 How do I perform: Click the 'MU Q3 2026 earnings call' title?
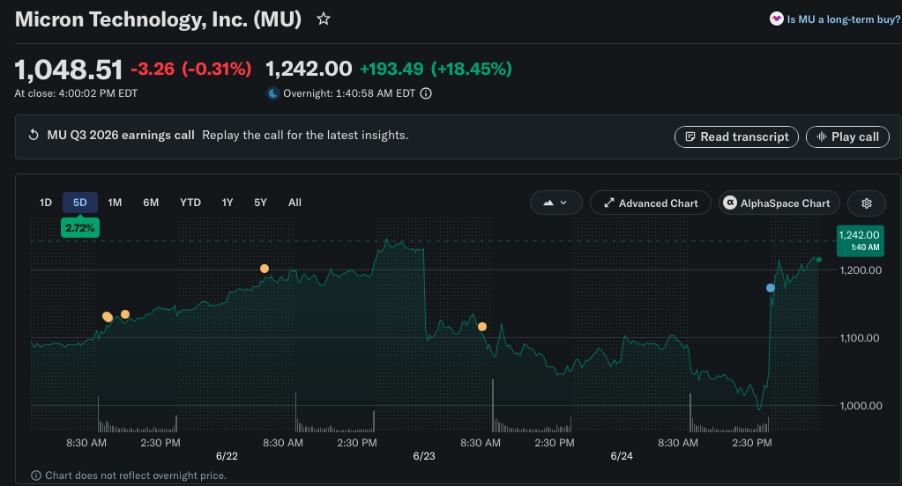pos(121,135)
